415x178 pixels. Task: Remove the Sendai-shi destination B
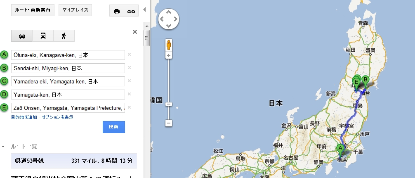(x=130, y=68)
